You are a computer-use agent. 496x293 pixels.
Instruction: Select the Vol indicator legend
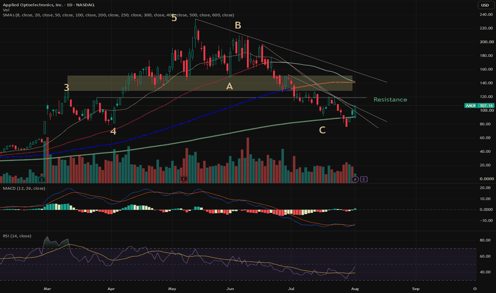pyautogui.click(x=6, y=10)
